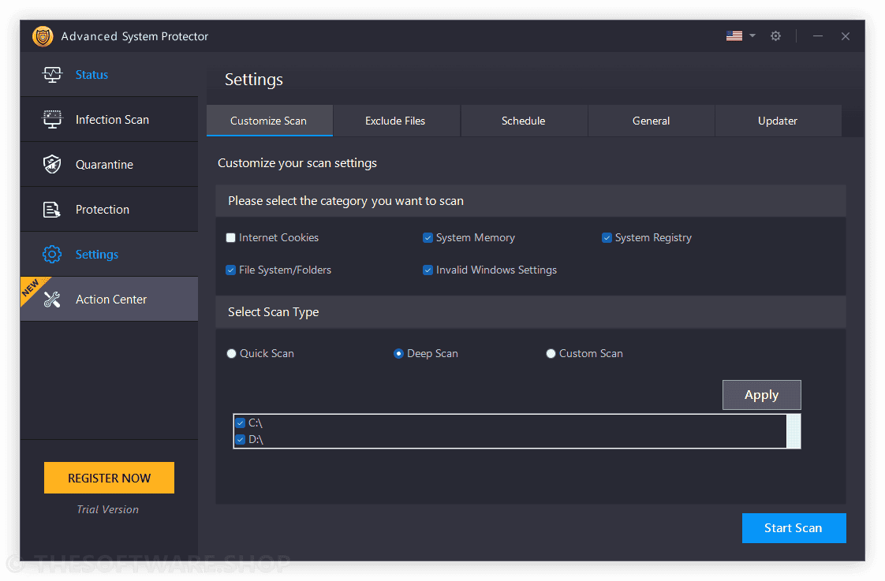Click 'Please select the category you want to scan'
This screenshot has height=581, width=885.
[346, 201]
